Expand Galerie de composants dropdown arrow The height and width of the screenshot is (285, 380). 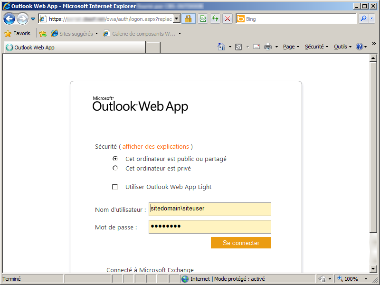180,34
